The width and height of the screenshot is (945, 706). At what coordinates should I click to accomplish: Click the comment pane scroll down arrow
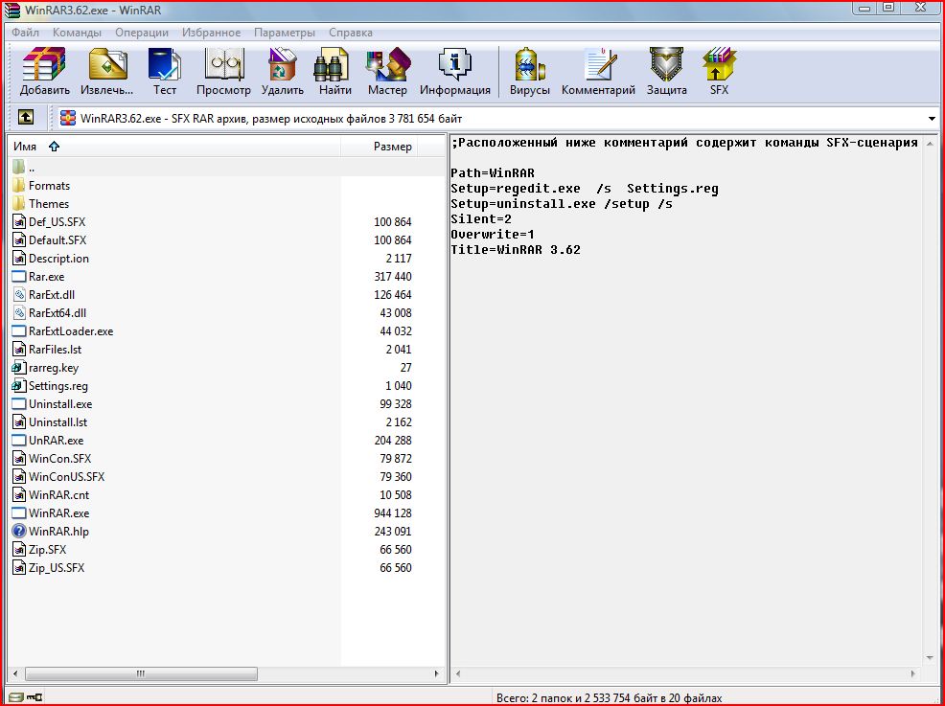coord(929,660)
